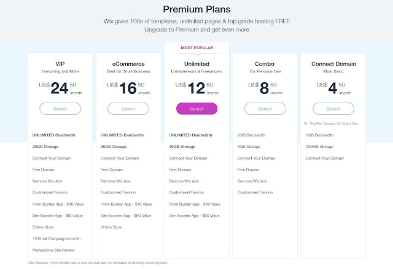Click the VIP plan title
The height and width of the screenshot is (269, 393).
click(x=60, y=64)
